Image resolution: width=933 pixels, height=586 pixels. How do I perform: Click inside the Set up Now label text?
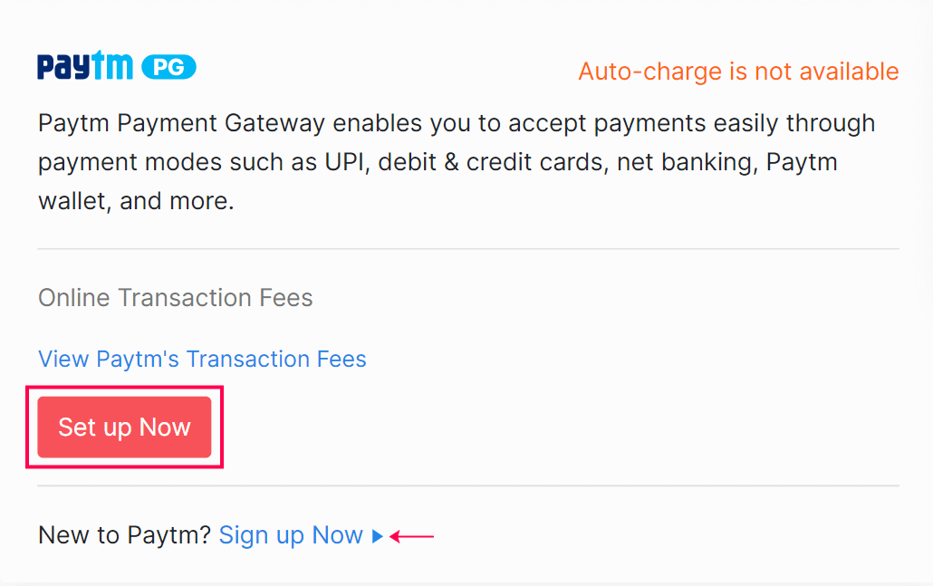pos(124,427)
